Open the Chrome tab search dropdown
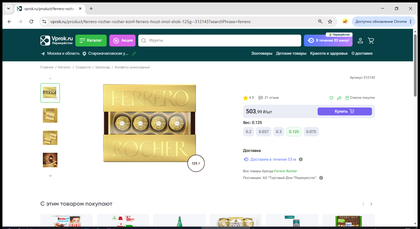 [8, 9]
